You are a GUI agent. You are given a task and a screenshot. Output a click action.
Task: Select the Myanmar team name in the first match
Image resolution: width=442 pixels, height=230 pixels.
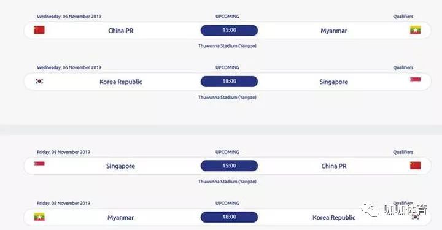coord(334,31)
